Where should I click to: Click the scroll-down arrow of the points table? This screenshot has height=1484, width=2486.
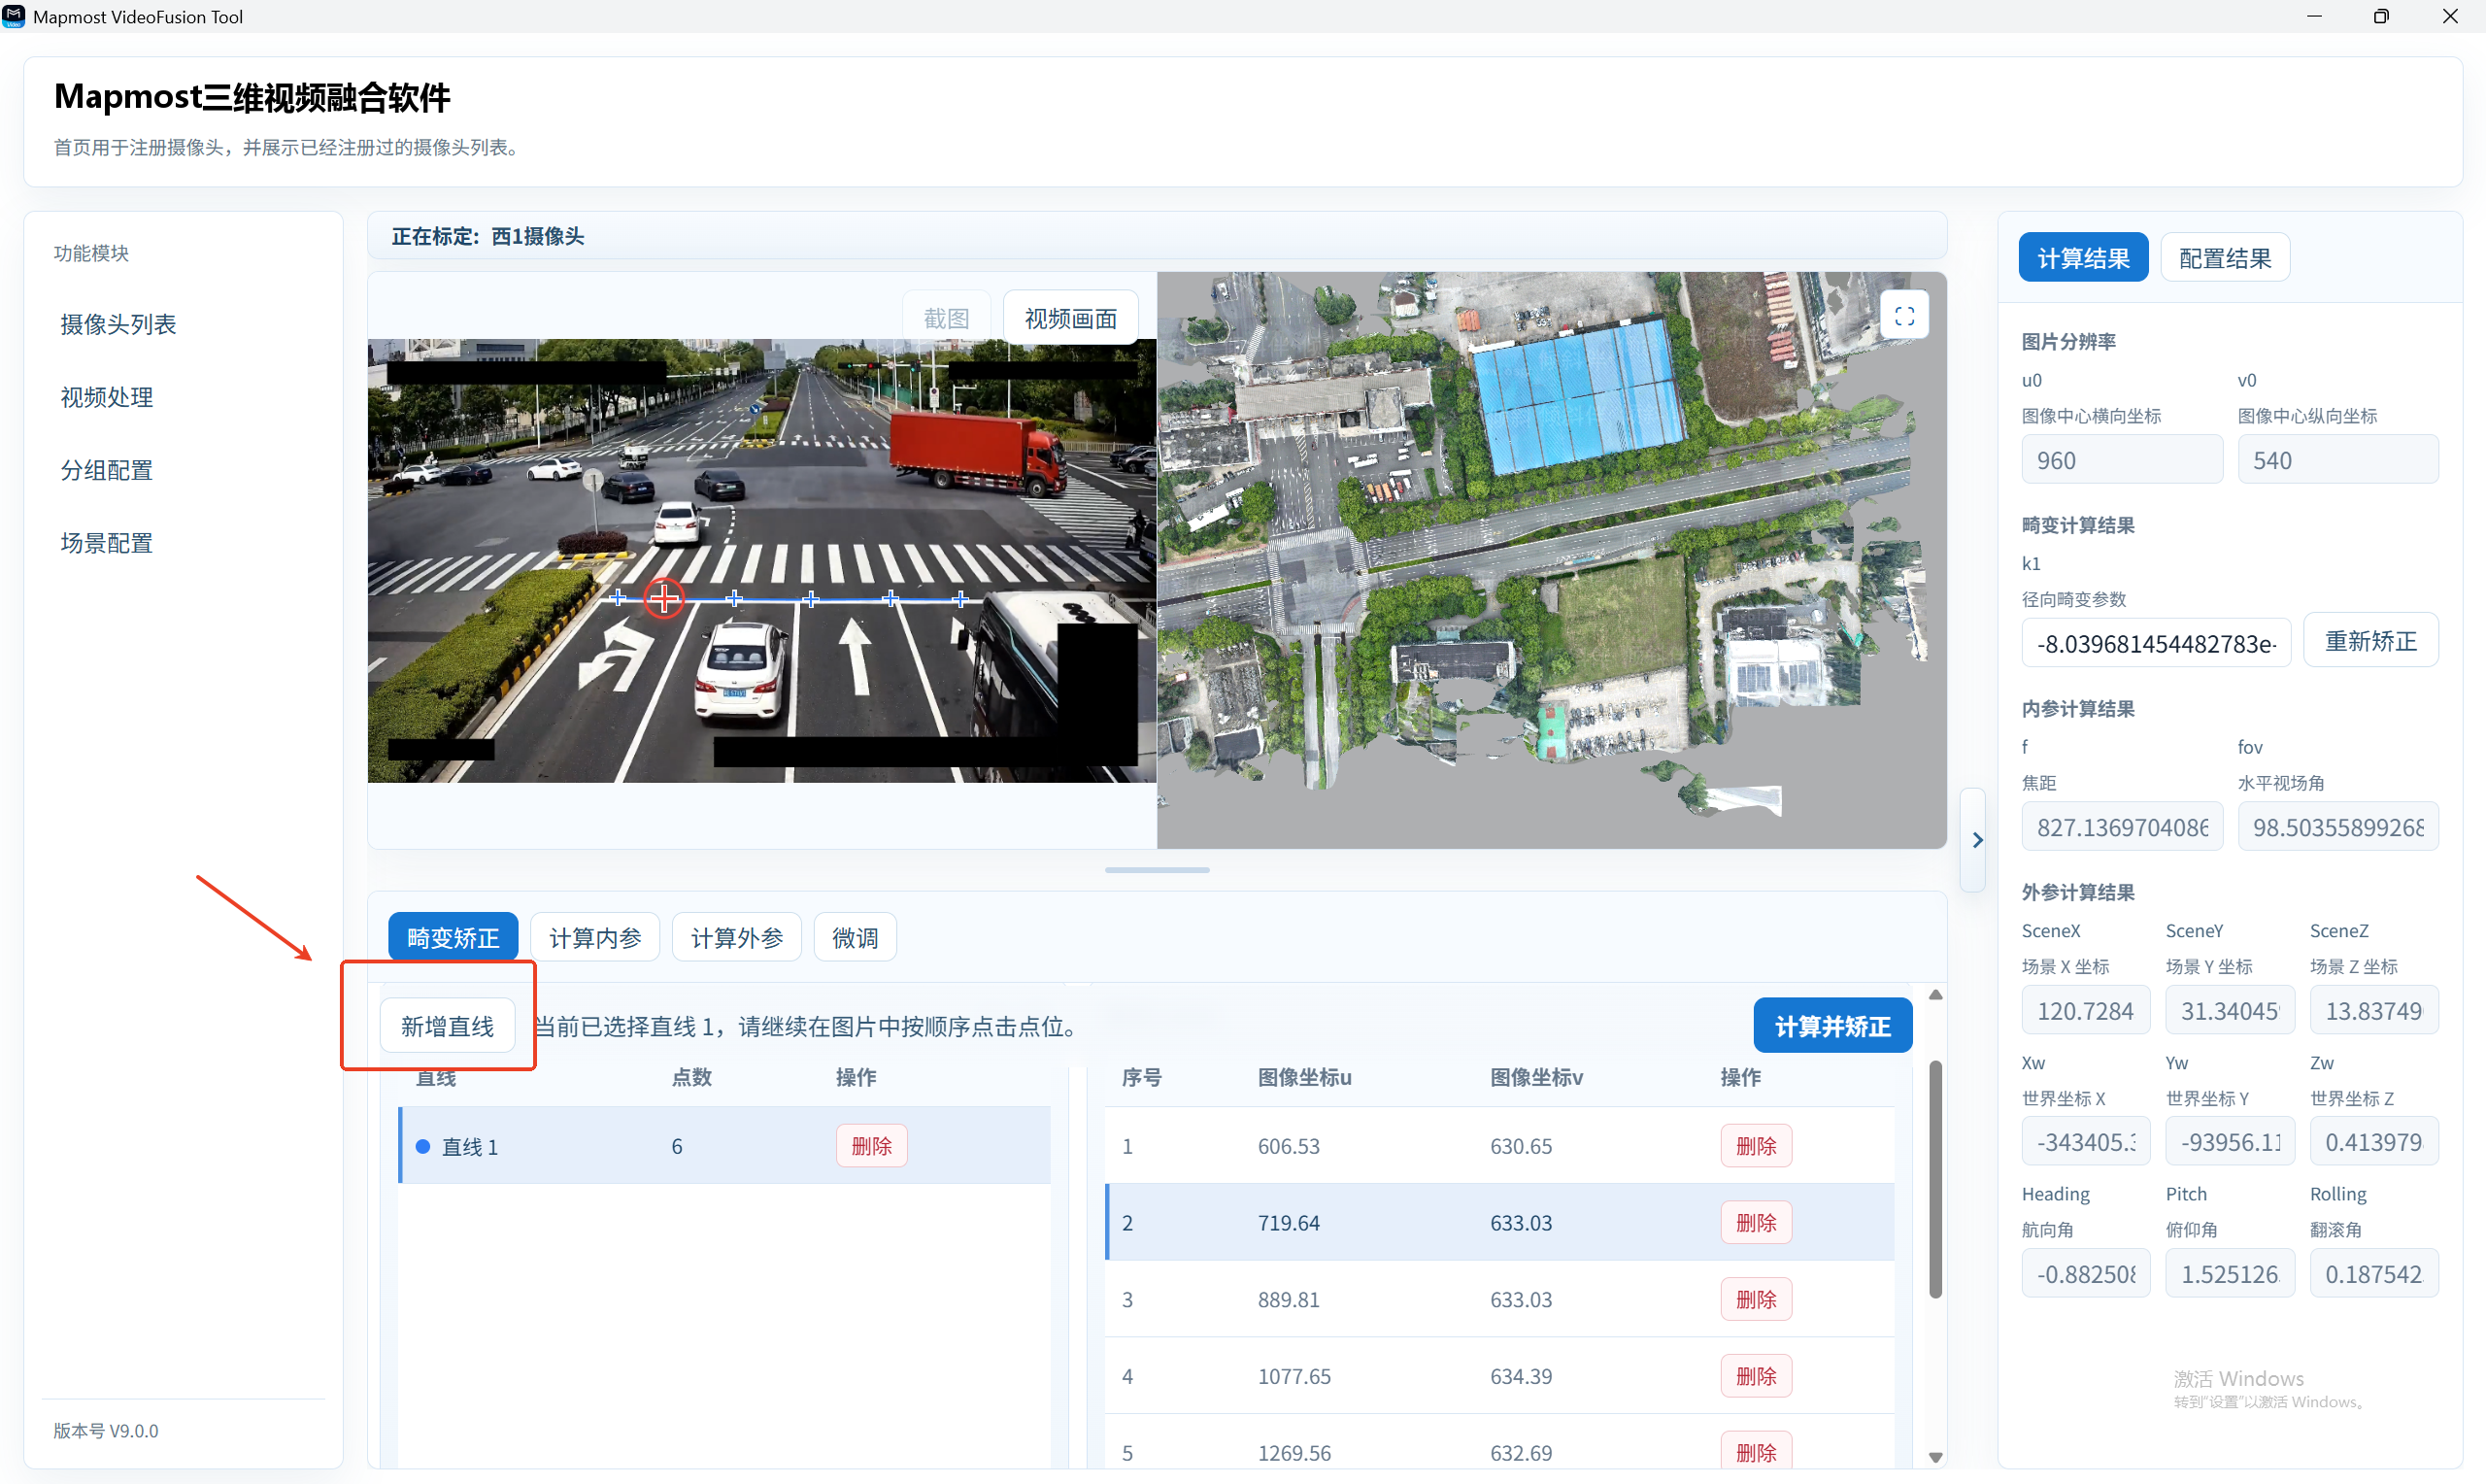[1935, 1457]
